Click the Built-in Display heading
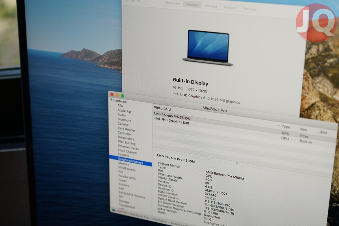 (190, 82)
